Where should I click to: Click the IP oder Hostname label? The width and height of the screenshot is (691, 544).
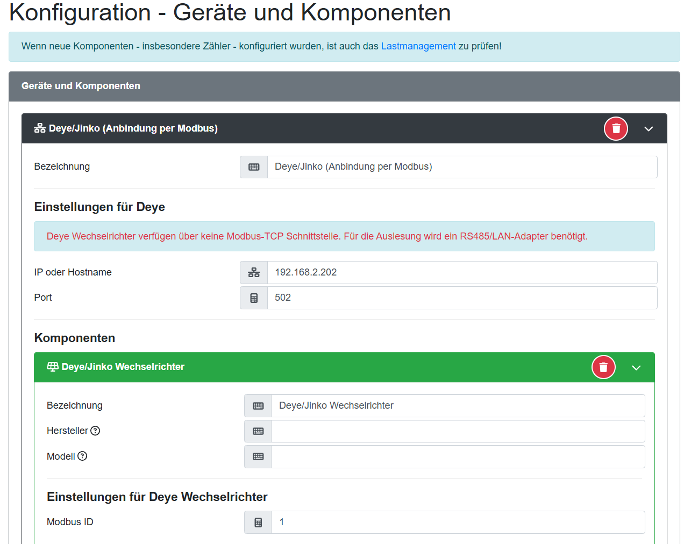coord(73,272)
